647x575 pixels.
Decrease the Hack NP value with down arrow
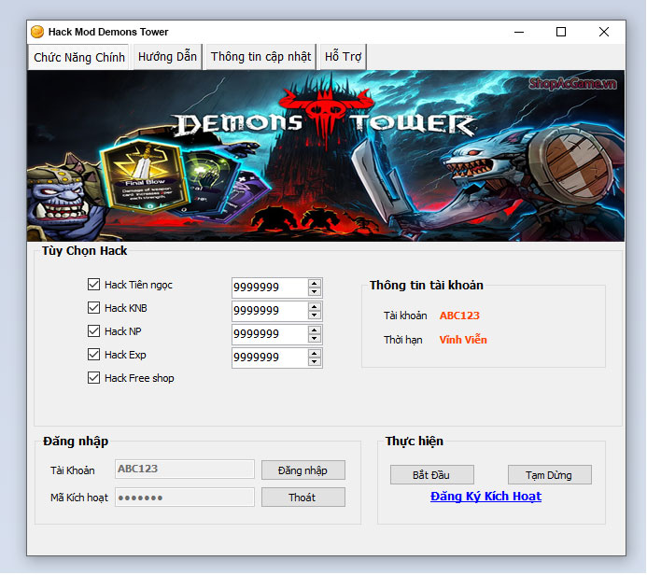tap(314, 339)
